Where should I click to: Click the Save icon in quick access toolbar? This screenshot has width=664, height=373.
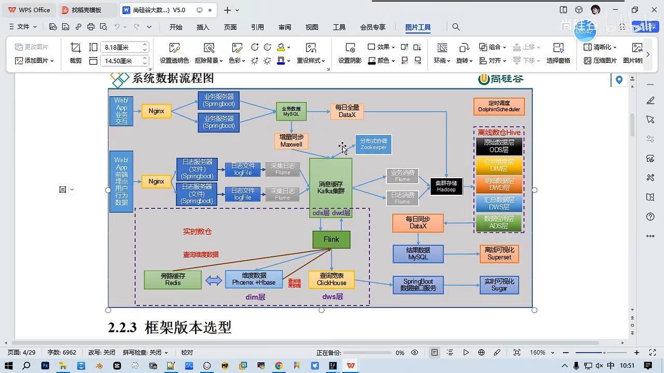tap(65, 27)
